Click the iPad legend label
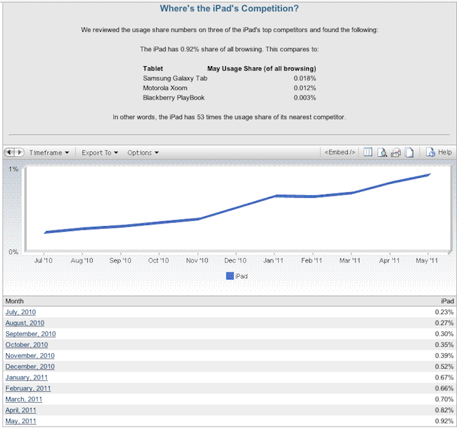This screenshot has width=457, height=430. pos(241,276)
